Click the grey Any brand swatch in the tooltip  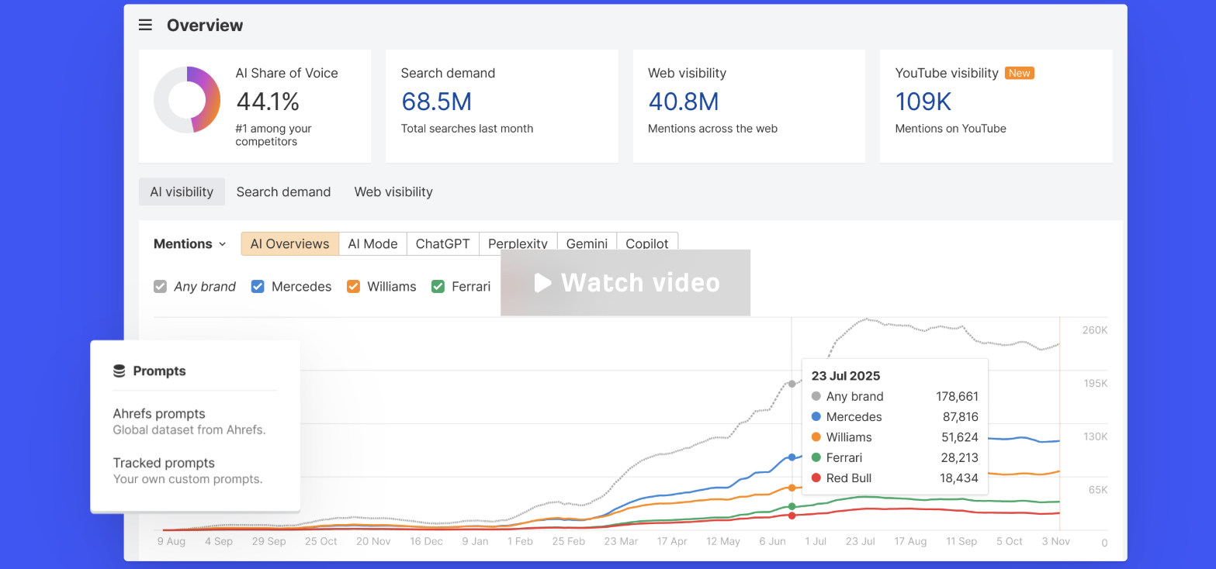(x=816, y=396)
